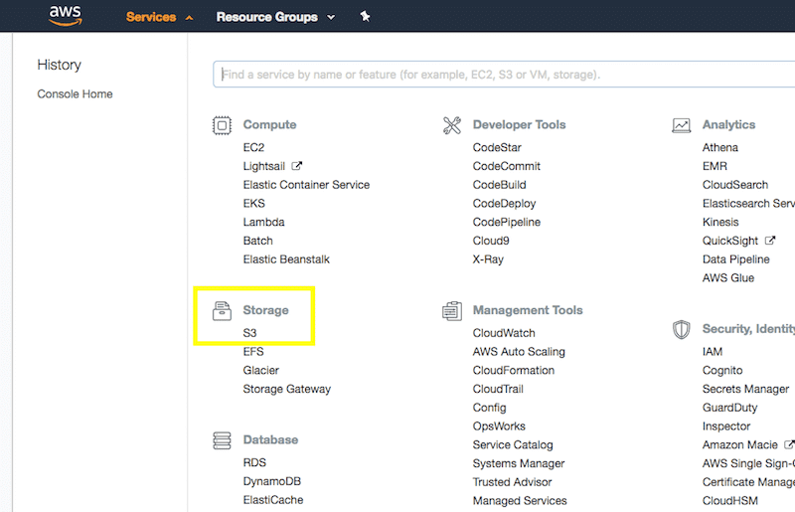Click the Developer Tools wrench icon
This screenshot has width=795, height=512.
[x=452, y=125]
